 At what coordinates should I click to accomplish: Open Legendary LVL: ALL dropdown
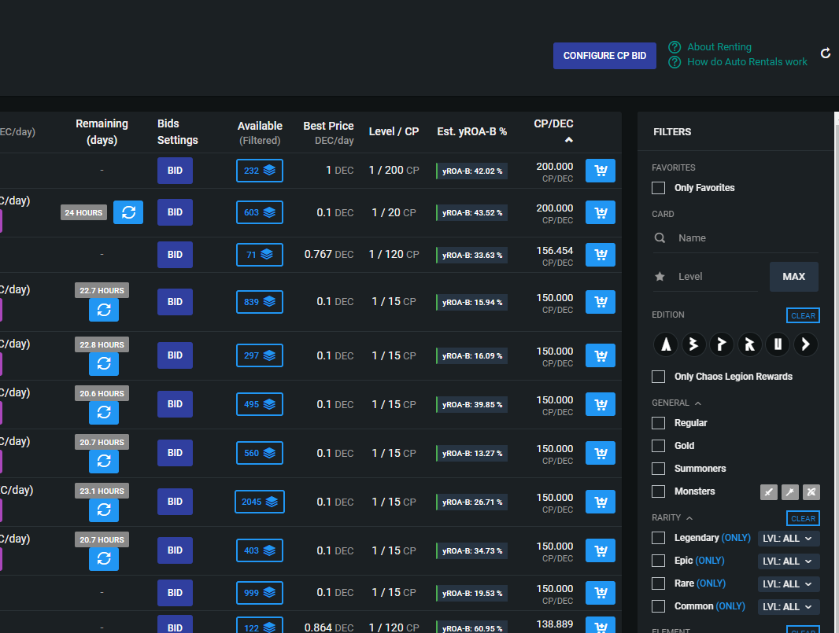(788, 539)
